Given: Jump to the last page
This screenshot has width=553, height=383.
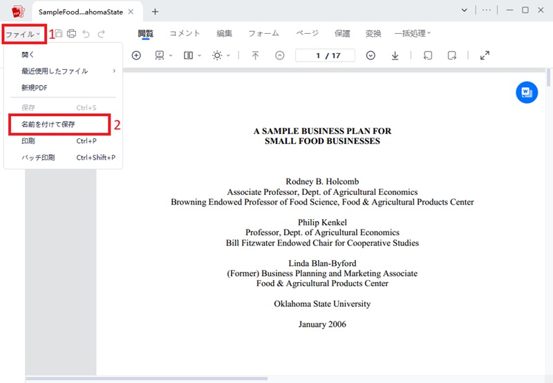Looking at the screenshot, I should [395, 55].
